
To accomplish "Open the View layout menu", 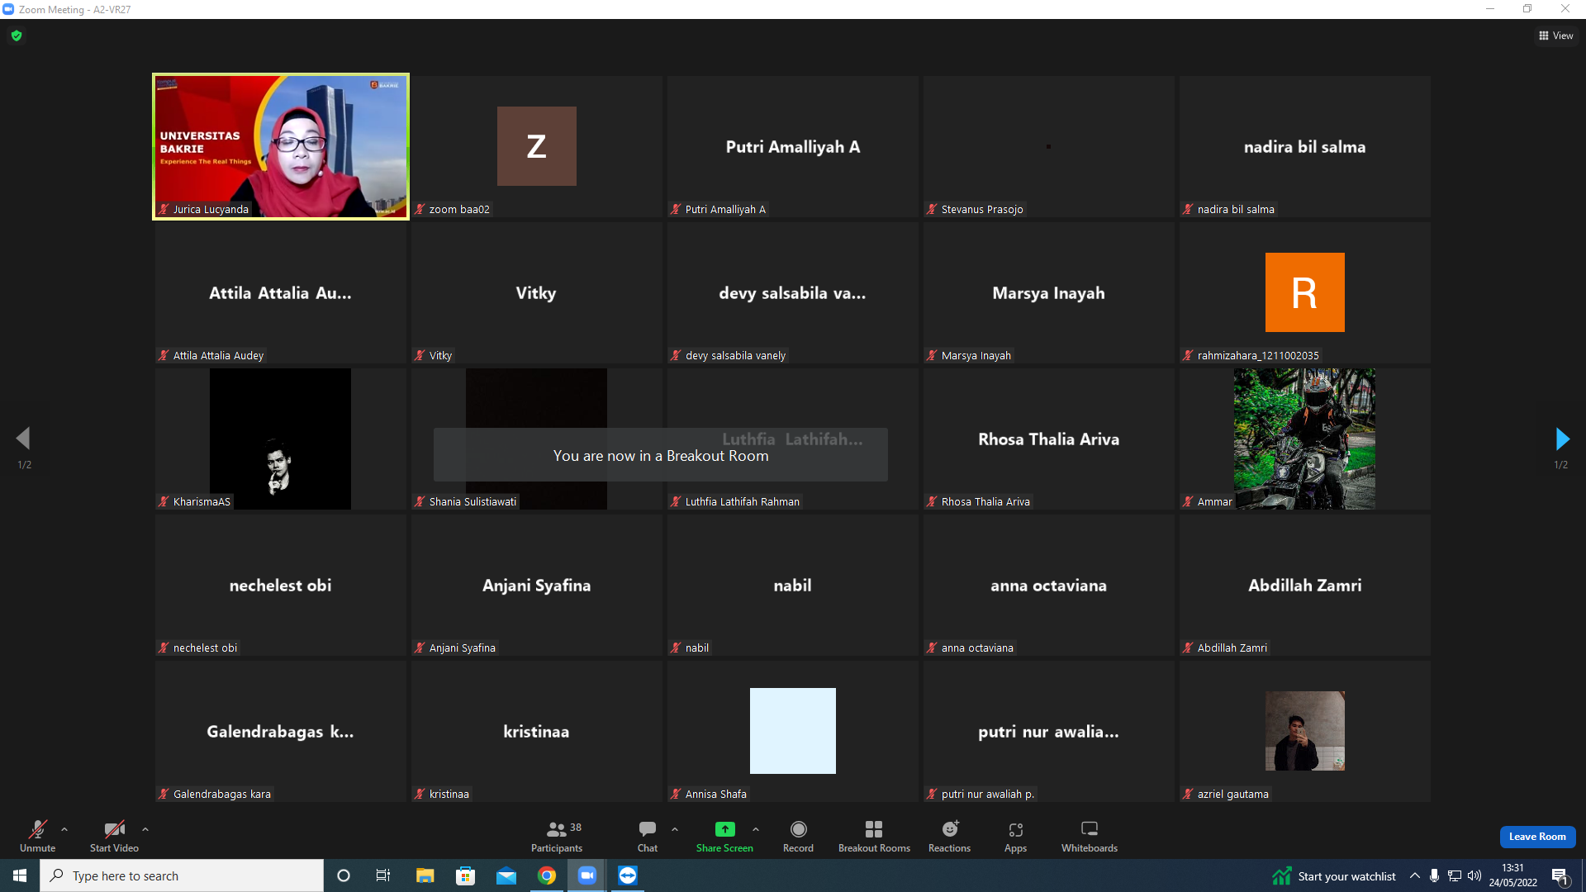I will click(x=1556, y=36).
